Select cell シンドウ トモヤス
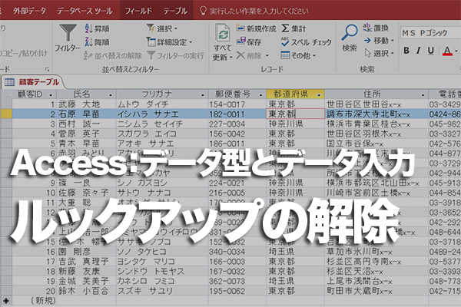Screen dimensions: 461x307 pyautogui.click(x=162, y=272)
